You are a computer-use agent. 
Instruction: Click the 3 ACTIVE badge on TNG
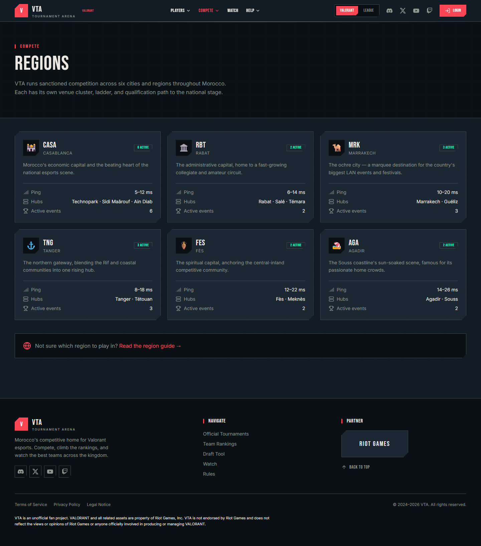(143, 245)
